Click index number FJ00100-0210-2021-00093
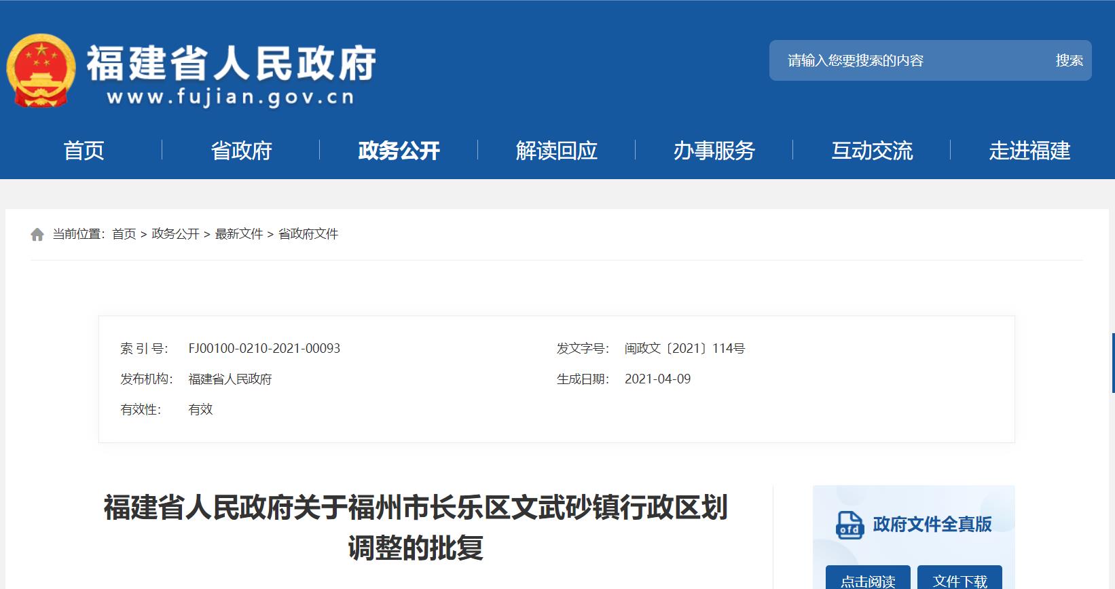Image resolution: width=1115 pixels, height=589 pixels. [x=264, y=348]
